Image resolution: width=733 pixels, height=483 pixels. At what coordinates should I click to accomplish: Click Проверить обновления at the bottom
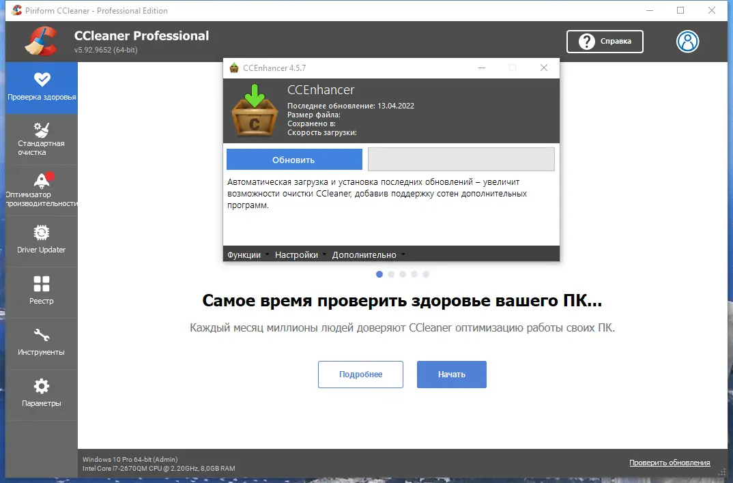(x=669, y=462)
